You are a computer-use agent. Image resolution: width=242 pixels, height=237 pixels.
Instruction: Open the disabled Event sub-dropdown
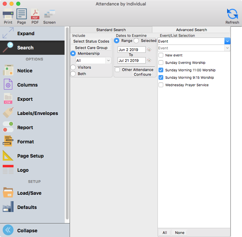[x=227, y=48]
